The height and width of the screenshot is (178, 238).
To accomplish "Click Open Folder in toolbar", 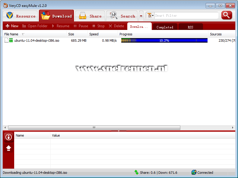I will 35,26.
